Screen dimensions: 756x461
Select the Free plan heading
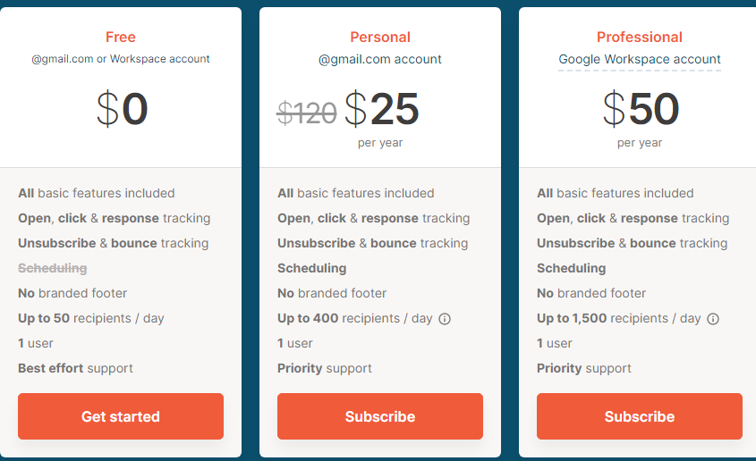(121, 37)
